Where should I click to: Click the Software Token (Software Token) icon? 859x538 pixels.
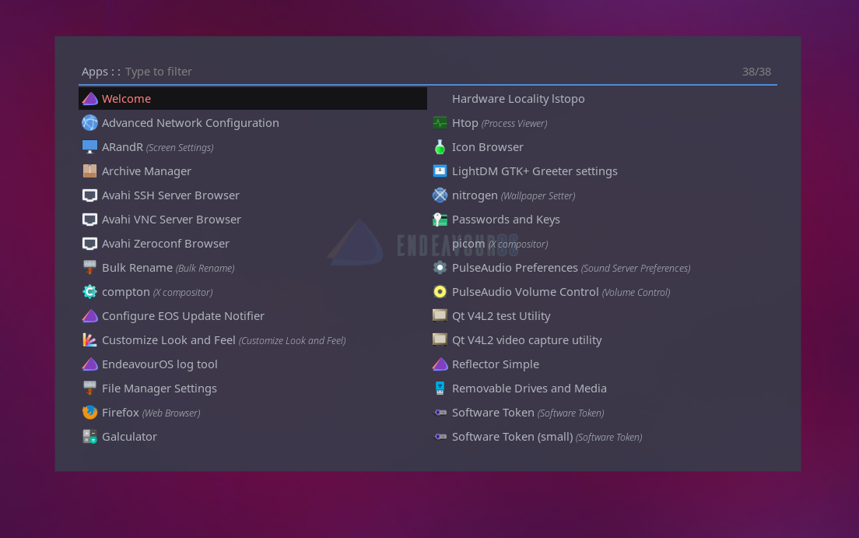point(440,413)
